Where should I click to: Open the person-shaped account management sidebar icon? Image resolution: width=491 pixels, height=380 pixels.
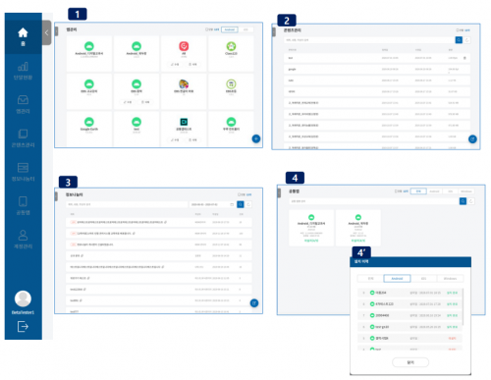point(23,240)
